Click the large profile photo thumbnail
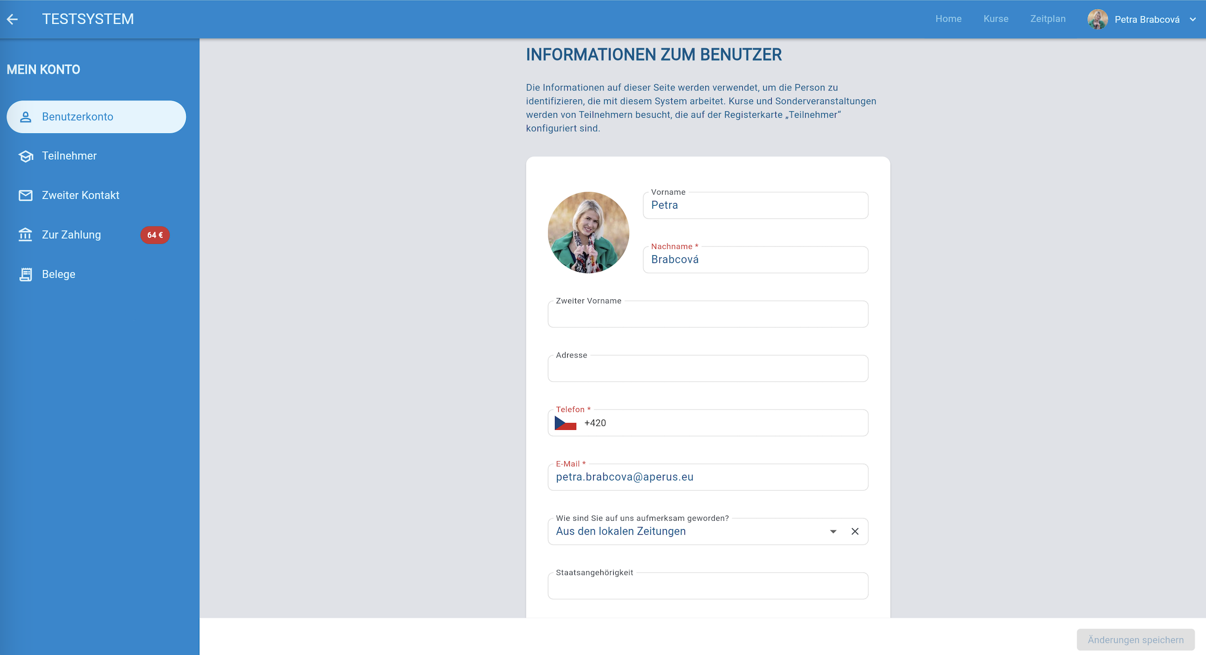The width and height of the screenshot is (1206, 655). click(588, 233)
